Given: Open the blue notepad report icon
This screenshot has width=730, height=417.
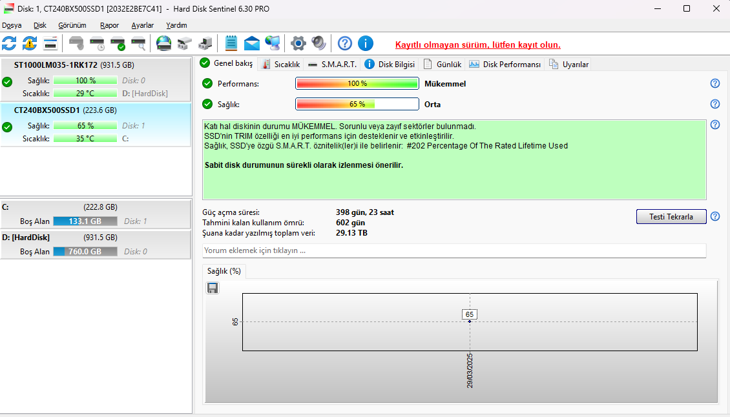Looking at the screenshot, I should click(231, 43).
